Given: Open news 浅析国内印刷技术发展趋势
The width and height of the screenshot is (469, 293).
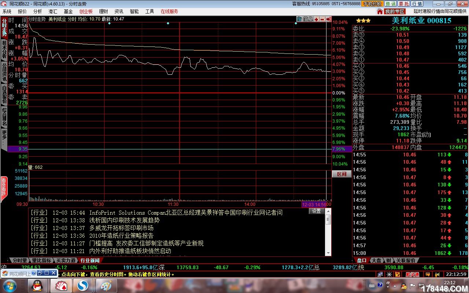Looking at the screenshot, I should point(125,220).
